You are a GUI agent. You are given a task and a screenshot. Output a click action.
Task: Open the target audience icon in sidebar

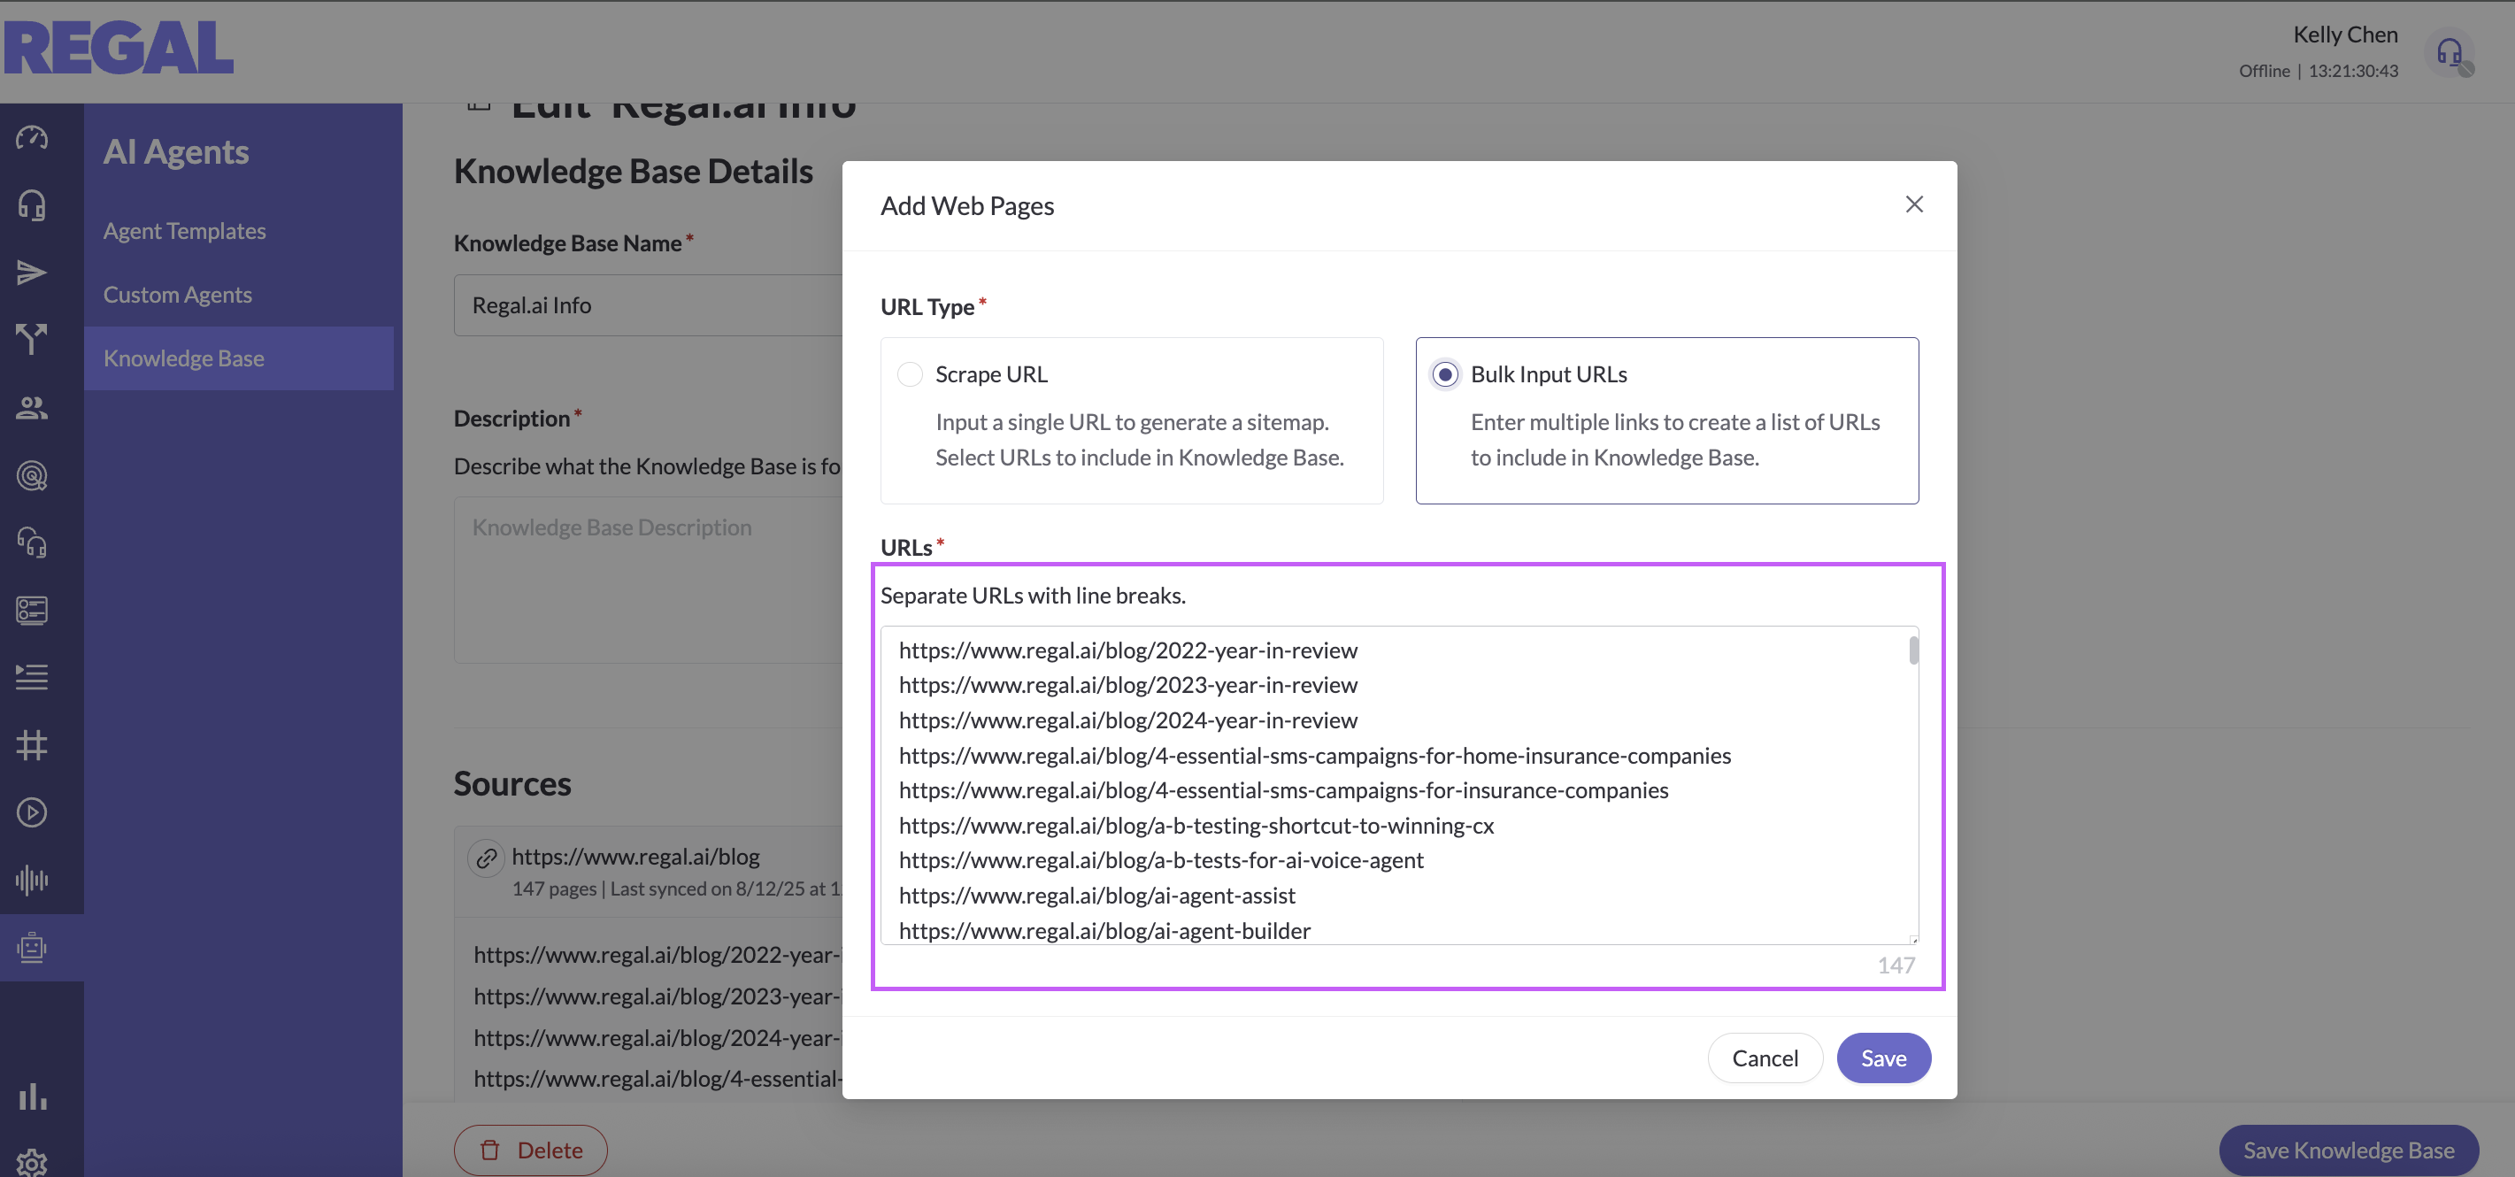[x=31, y=475]
